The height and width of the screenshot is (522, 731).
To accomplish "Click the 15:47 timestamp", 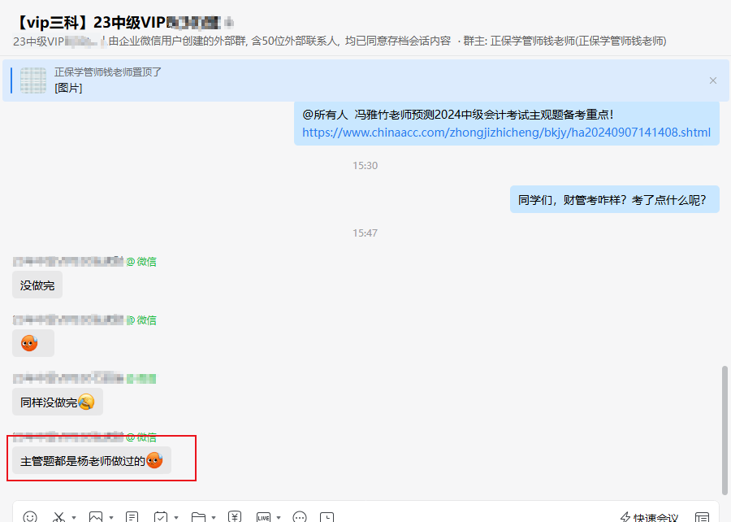I will 365,233.
